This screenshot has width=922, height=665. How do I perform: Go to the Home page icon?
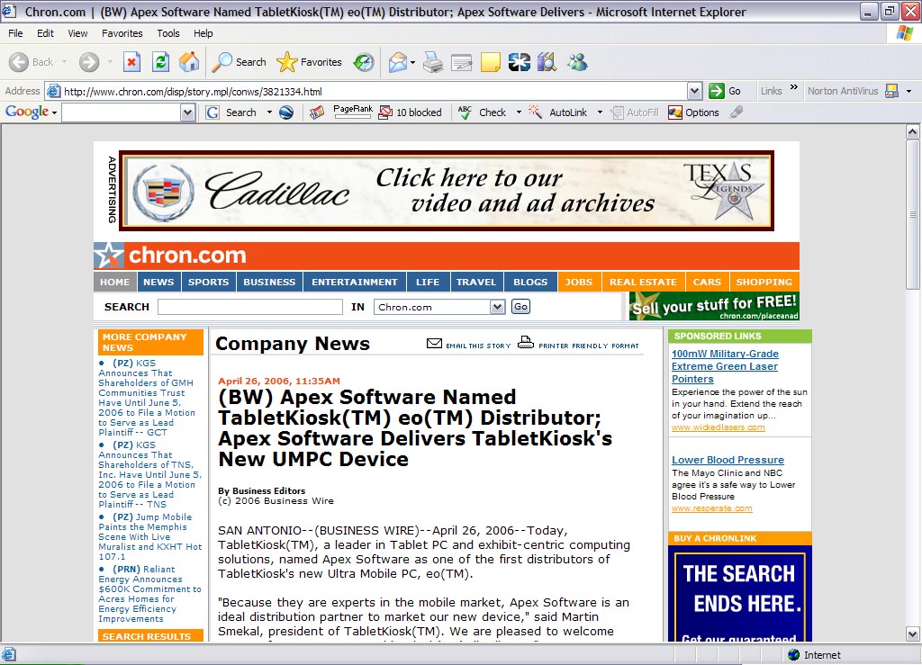click(189, 62)
